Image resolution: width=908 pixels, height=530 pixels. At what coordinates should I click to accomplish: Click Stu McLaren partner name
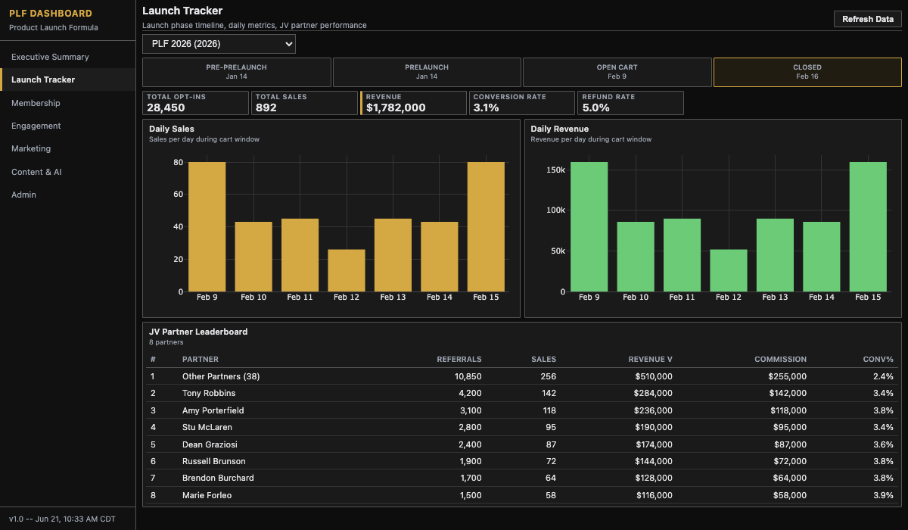[x=207, y=427]
